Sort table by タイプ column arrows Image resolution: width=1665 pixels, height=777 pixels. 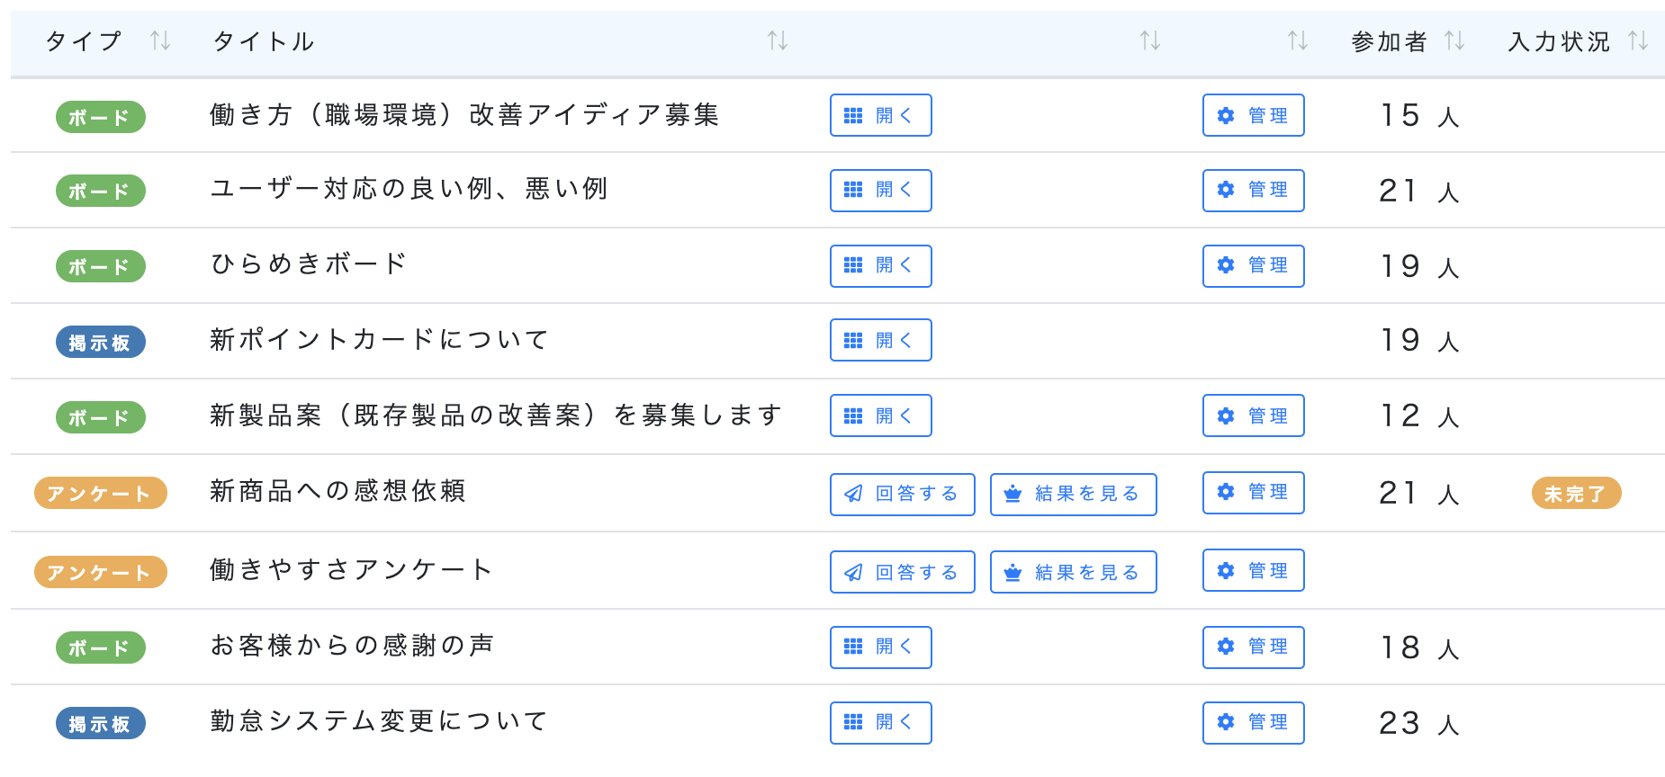click(160, 40)
